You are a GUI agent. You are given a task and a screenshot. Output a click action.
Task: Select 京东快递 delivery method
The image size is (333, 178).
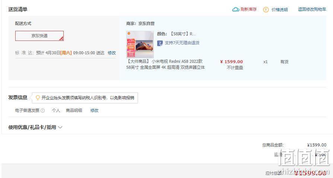(39, 36)
